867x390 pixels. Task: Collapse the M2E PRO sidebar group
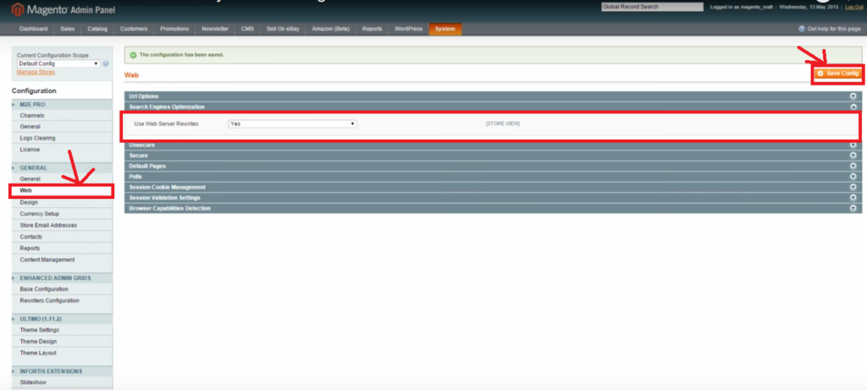(62, 104)
